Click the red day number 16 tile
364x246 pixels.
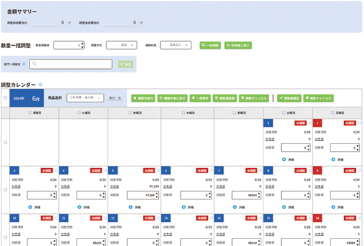(317, 218)
